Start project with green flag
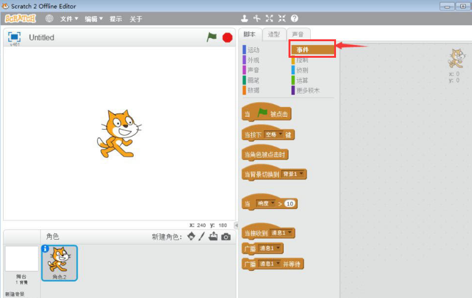 212,37
